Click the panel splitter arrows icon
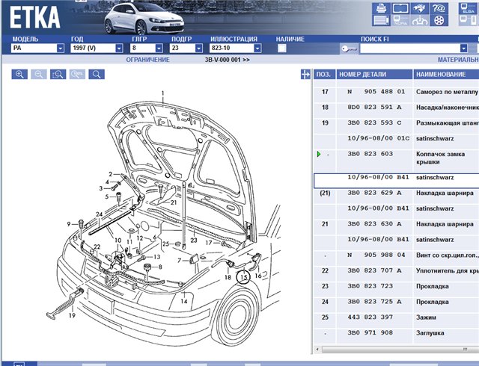479x366 pixels. point(305,74)
